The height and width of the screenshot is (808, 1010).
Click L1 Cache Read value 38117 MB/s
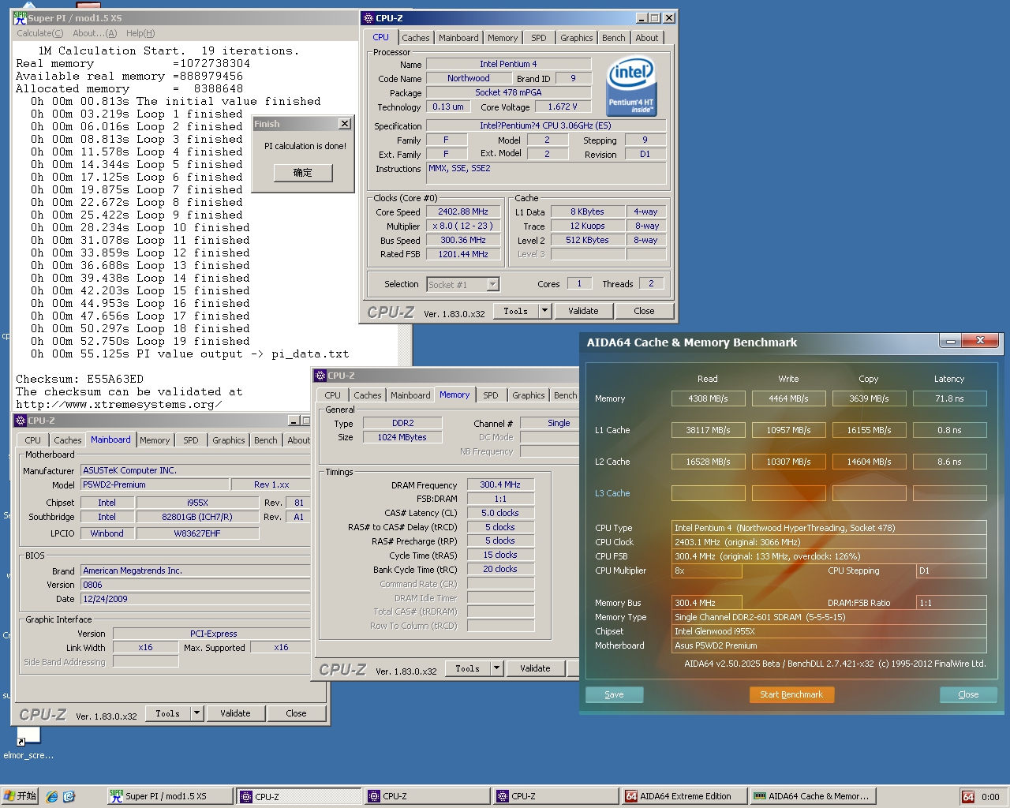(709, 430)
